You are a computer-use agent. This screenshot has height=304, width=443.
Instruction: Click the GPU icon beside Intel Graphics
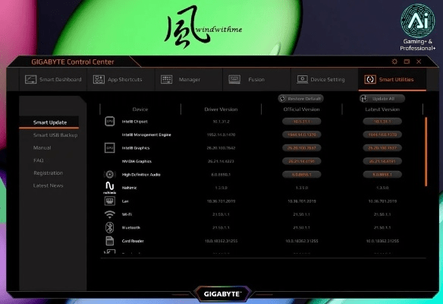pyautogui.click(x=110, y=147)
